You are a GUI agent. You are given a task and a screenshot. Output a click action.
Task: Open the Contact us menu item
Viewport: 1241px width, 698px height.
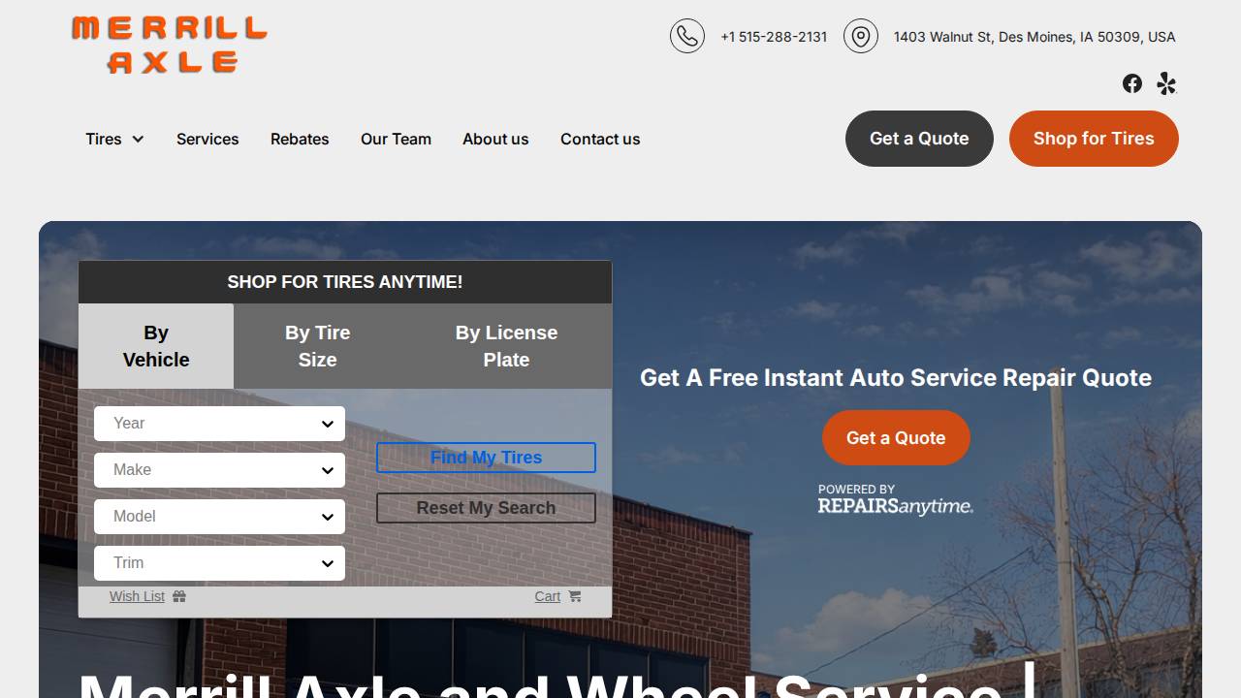click(x=599, y=139)
